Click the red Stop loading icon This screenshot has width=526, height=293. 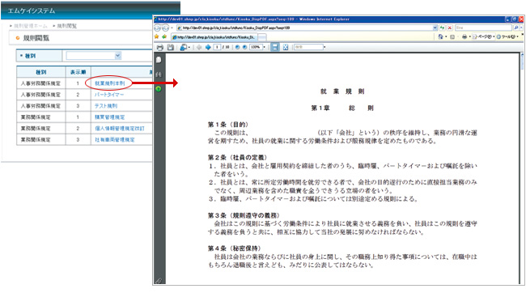click(x=449, y=28)
